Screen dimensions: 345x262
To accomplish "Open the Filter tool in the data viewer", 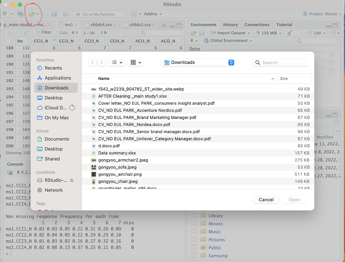I will tap(44, 32).
